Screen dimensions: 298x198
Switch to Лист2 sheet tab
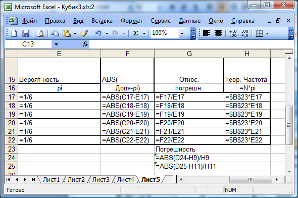pyautogui.click(x=76, y=180)
